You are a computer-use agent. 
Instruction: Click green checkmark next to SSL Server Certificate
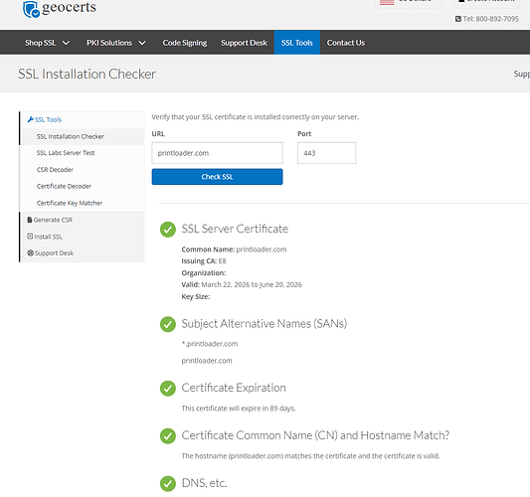[x=168, y=230]
